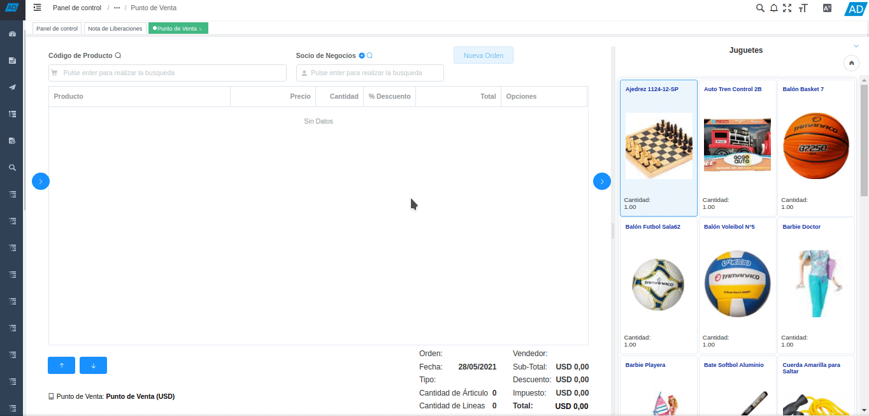
Task: Open the language translation icon
Action: [x=827, y=8]
